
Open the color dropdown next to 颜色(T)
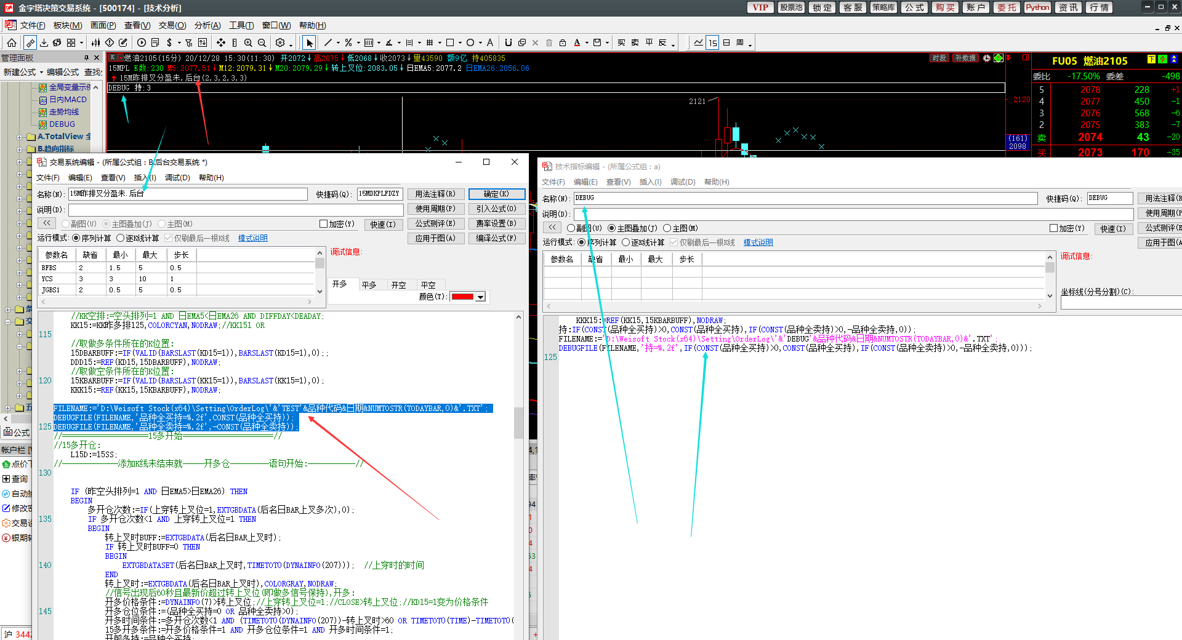coord(481,297)
